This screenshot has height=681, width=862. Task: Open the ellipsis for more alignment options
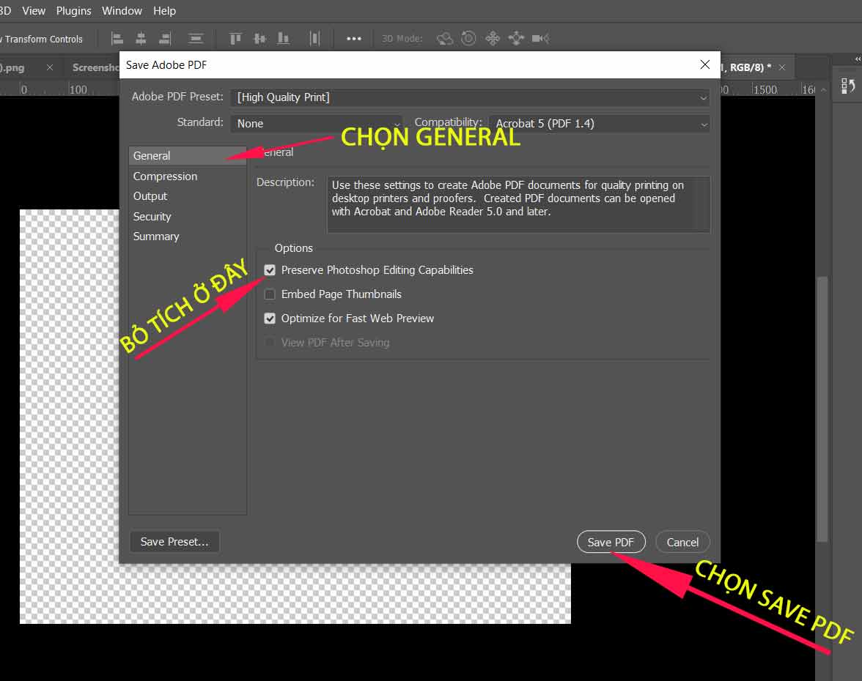coord(353,38)
